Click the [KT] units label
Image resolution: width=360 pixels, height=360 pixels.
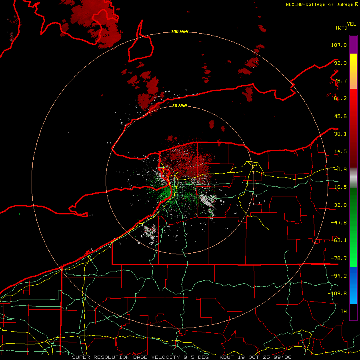point(342,28)
